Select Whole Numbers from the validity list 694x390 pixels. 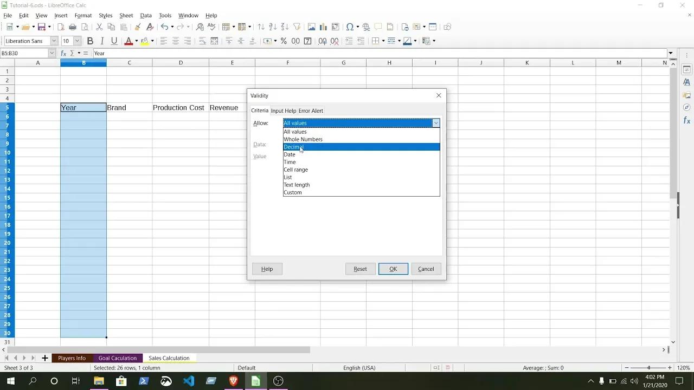point(303,139)
